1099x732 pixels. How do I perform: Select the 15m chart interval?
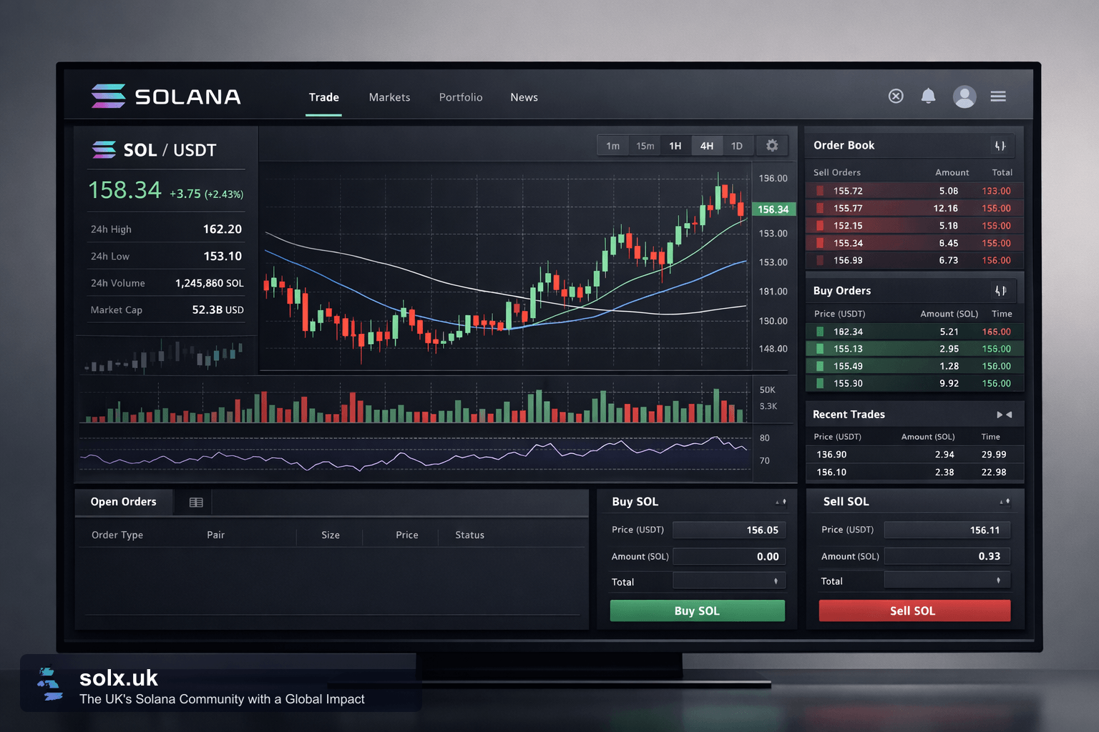point(645,146)
